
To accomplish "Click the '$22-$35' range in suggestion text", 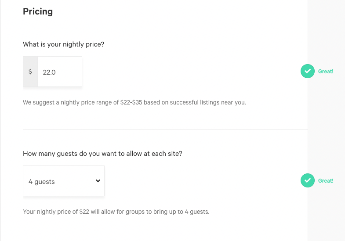I will coord(131,102).
